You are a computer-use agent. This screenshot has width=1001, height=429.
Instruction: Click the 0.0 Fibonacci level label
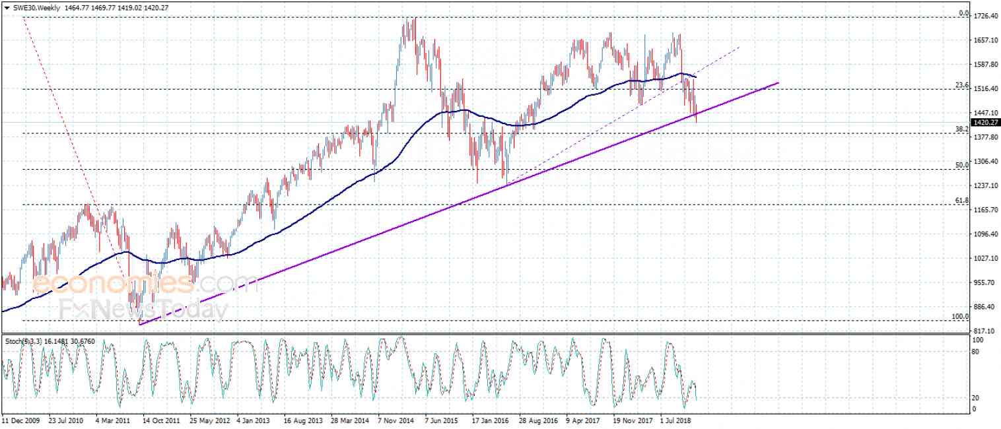coord(963,13)
